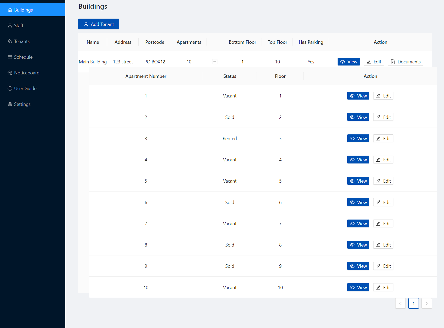444x328 pixels.
Task: Click the Has Parking column header
Action: (311, 42)
